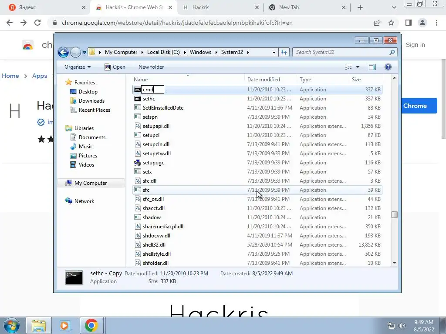Click the Explorer Forward navigation arrow
This screenshot has width=446, height=334.
[75, 52]
